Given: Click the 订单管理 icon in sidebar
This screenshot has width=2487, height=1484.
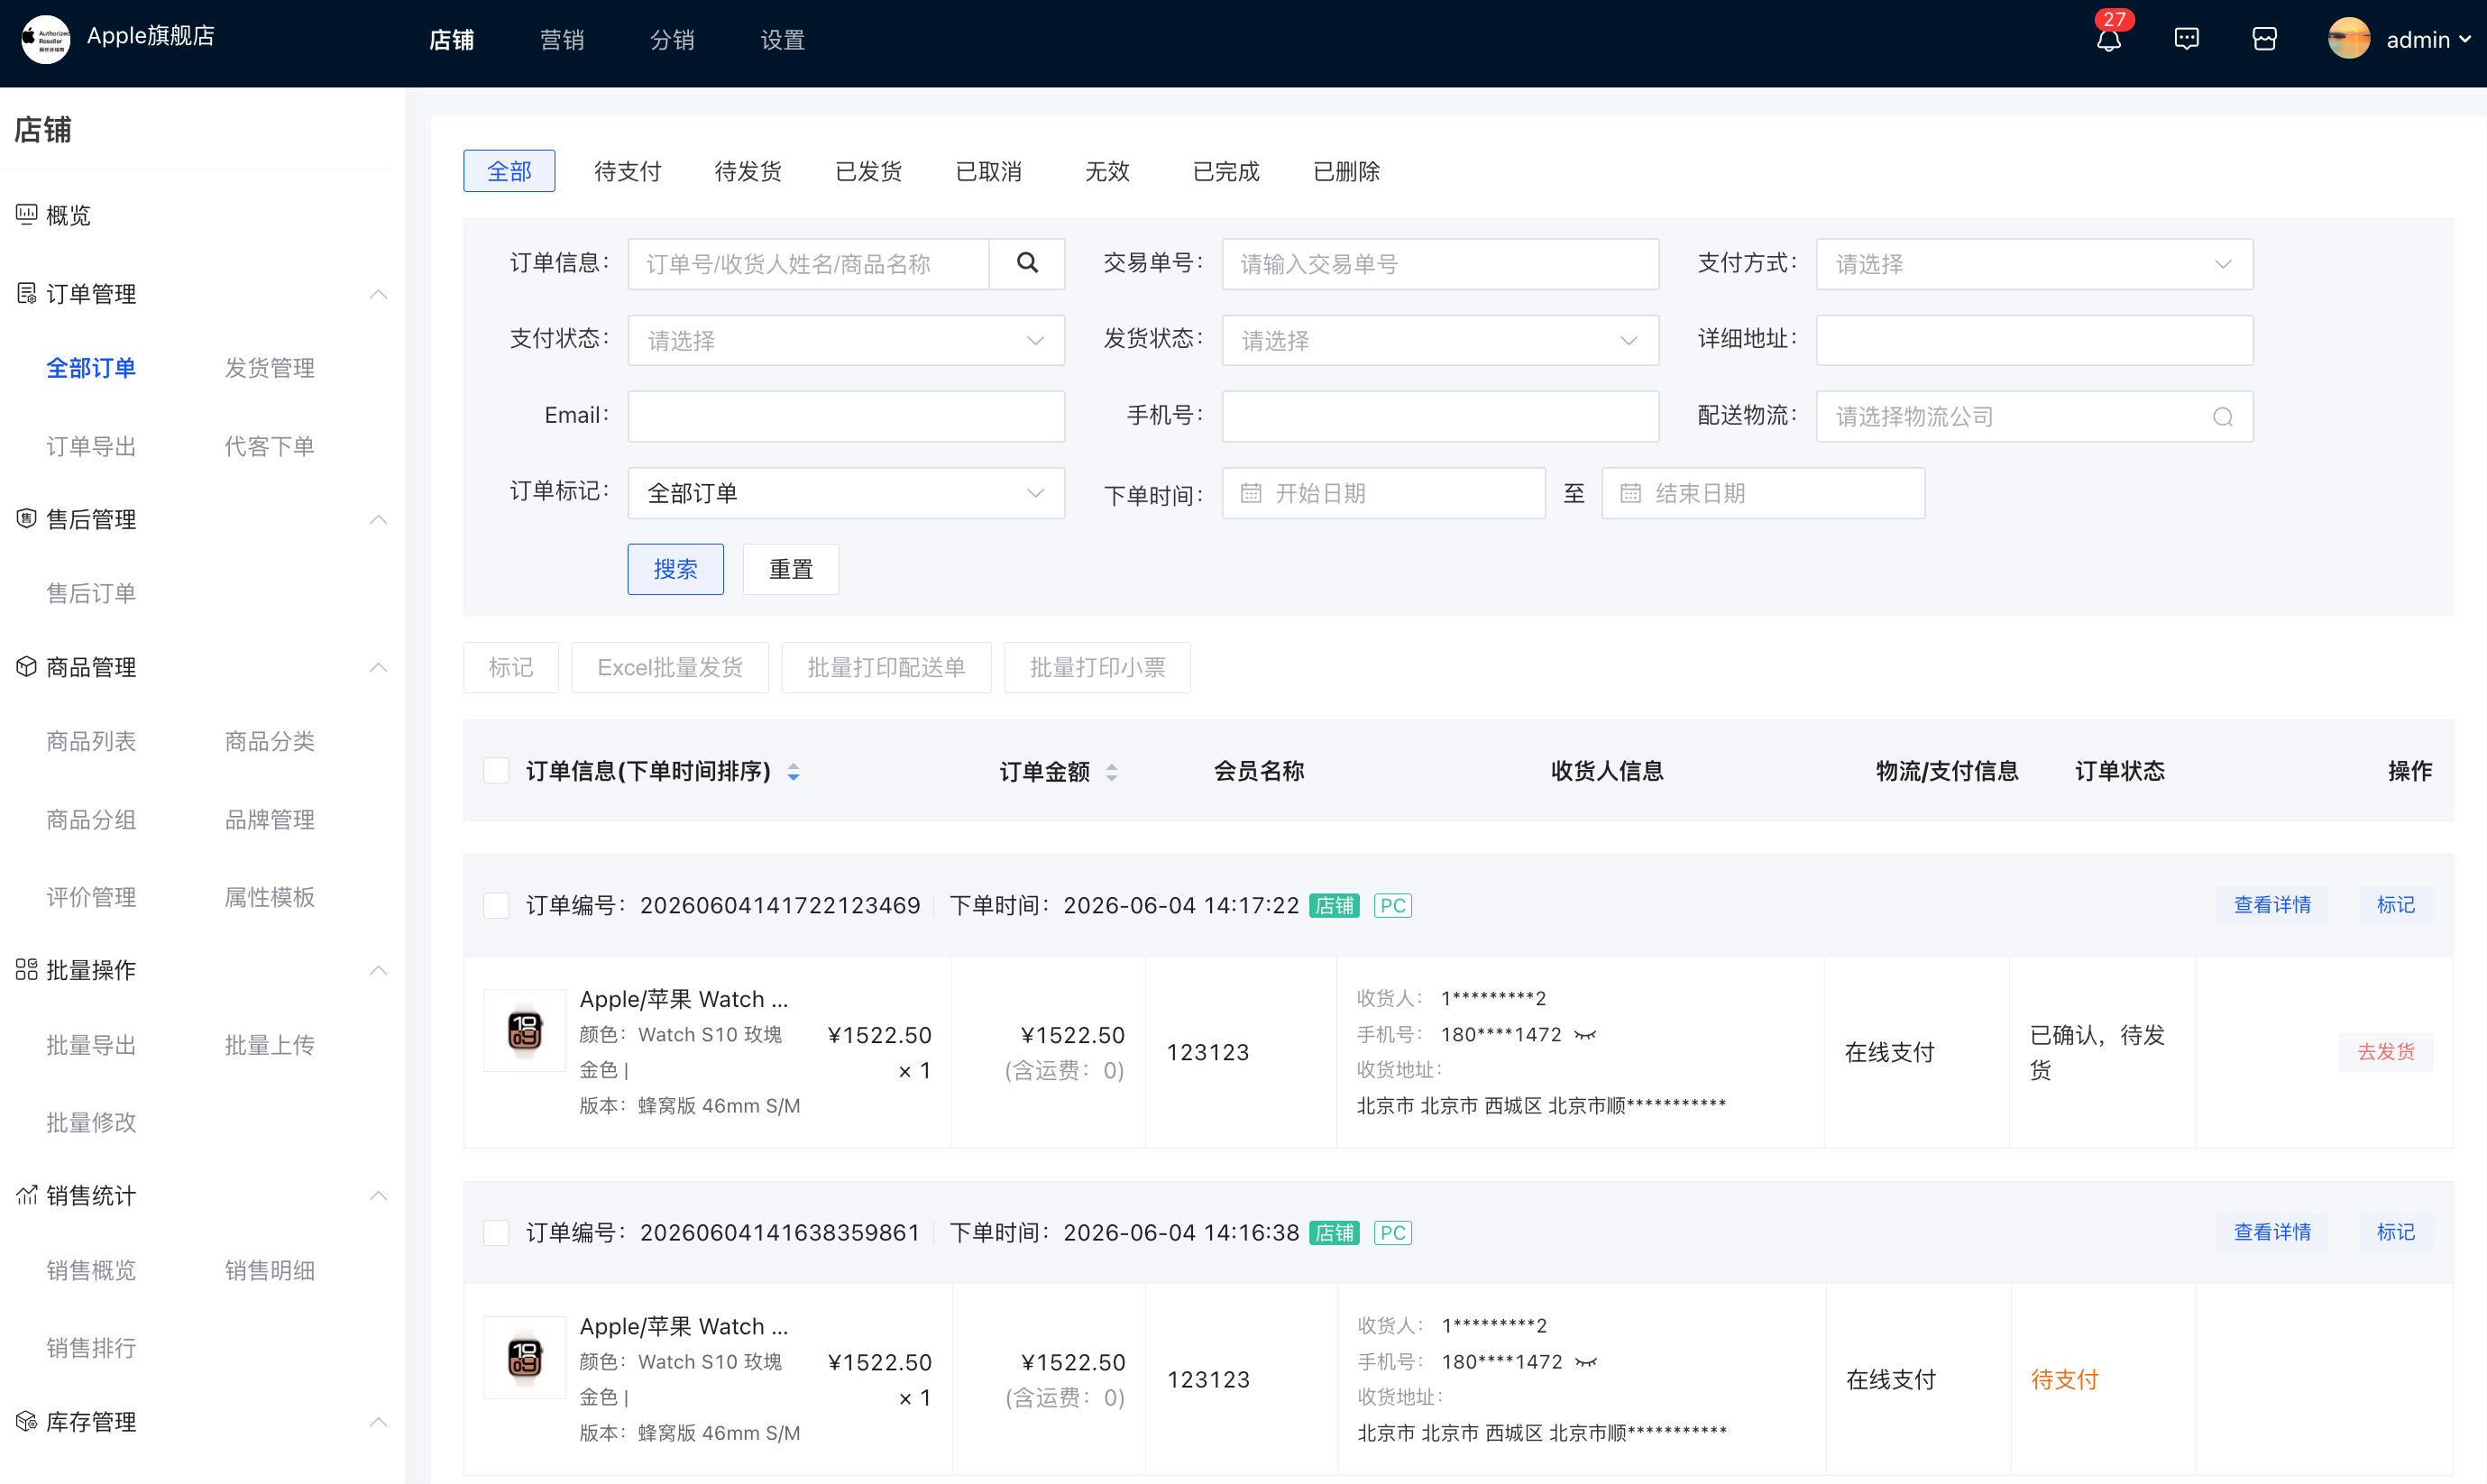Looking at the screenshot, I should (27, 293).
